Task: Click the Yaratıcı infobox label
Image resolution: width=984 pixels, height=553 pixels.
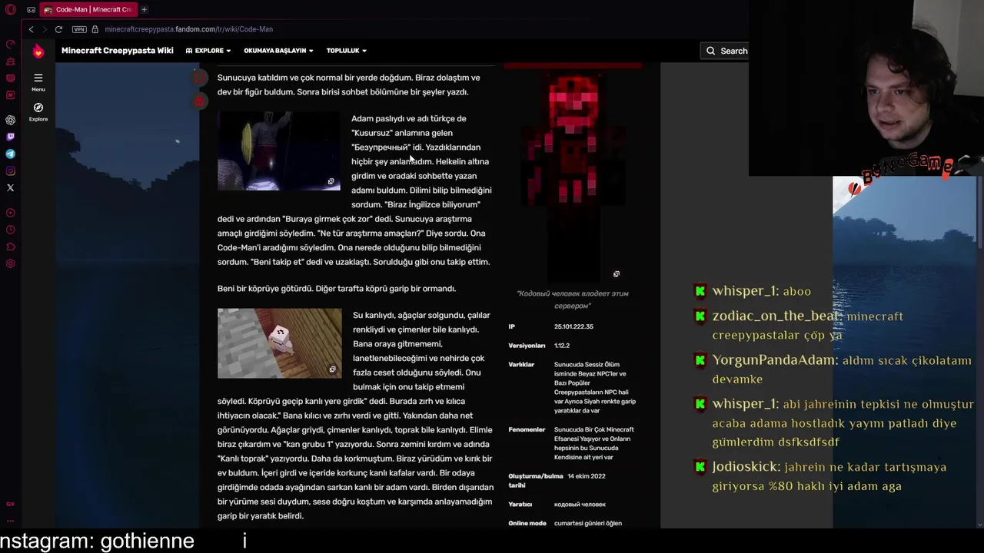Action: pos(520,505)
